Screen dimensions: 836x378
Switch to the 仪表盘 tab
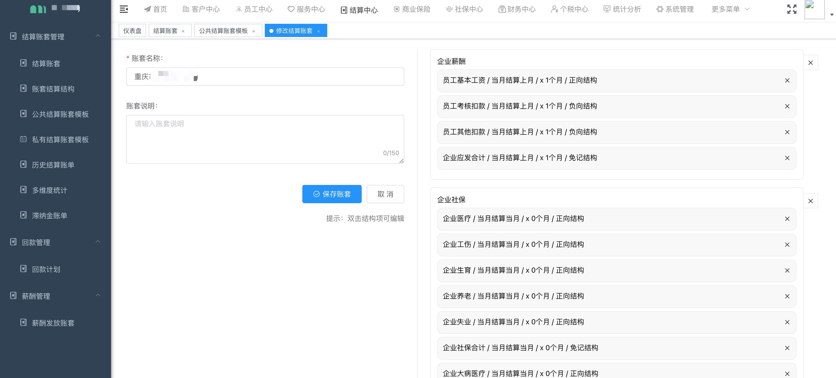coord(132,30)
